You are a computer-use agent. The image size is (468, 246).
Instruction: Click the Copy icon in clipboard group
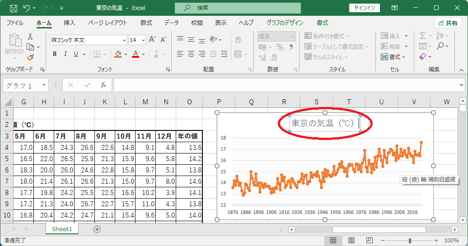click(x=30, y=47)
